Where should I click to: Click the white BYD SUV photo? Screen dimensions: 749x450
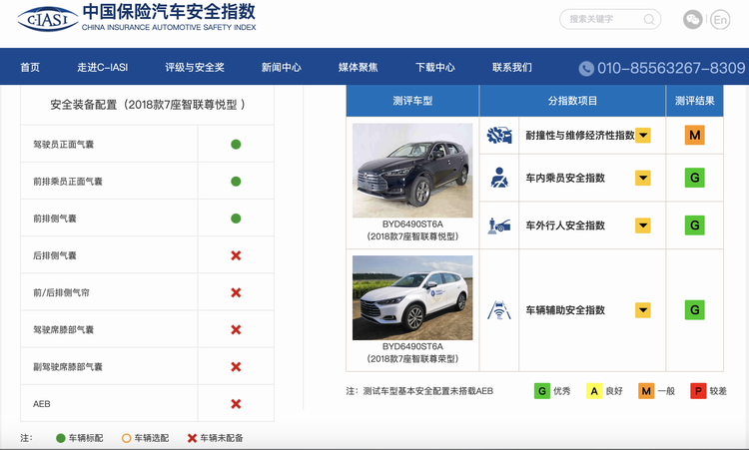coord(412,297)
